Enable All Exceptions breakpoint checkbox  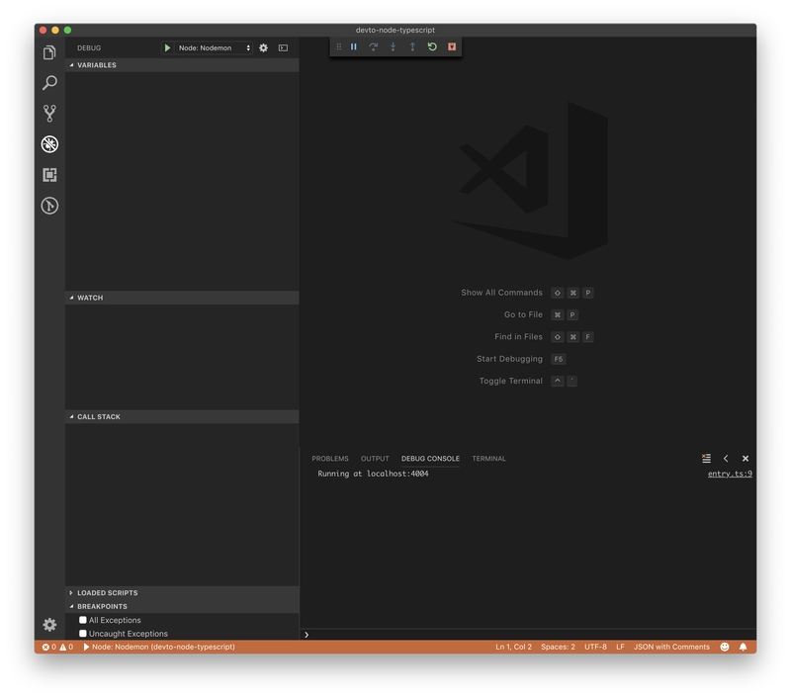click(83, 620)
